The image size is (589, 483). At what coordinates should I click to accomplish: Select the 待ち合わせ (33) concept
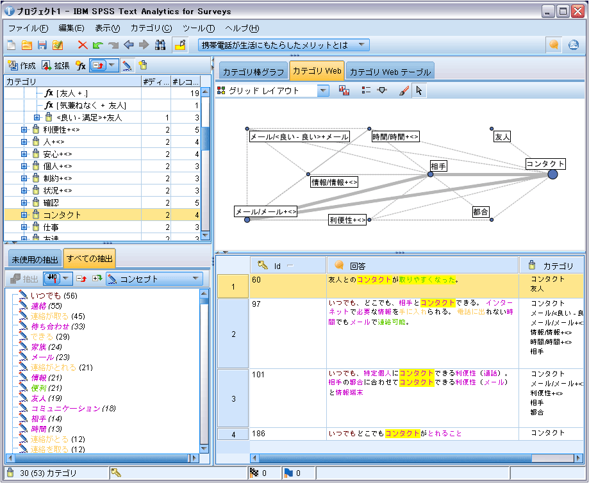point(58,327)
